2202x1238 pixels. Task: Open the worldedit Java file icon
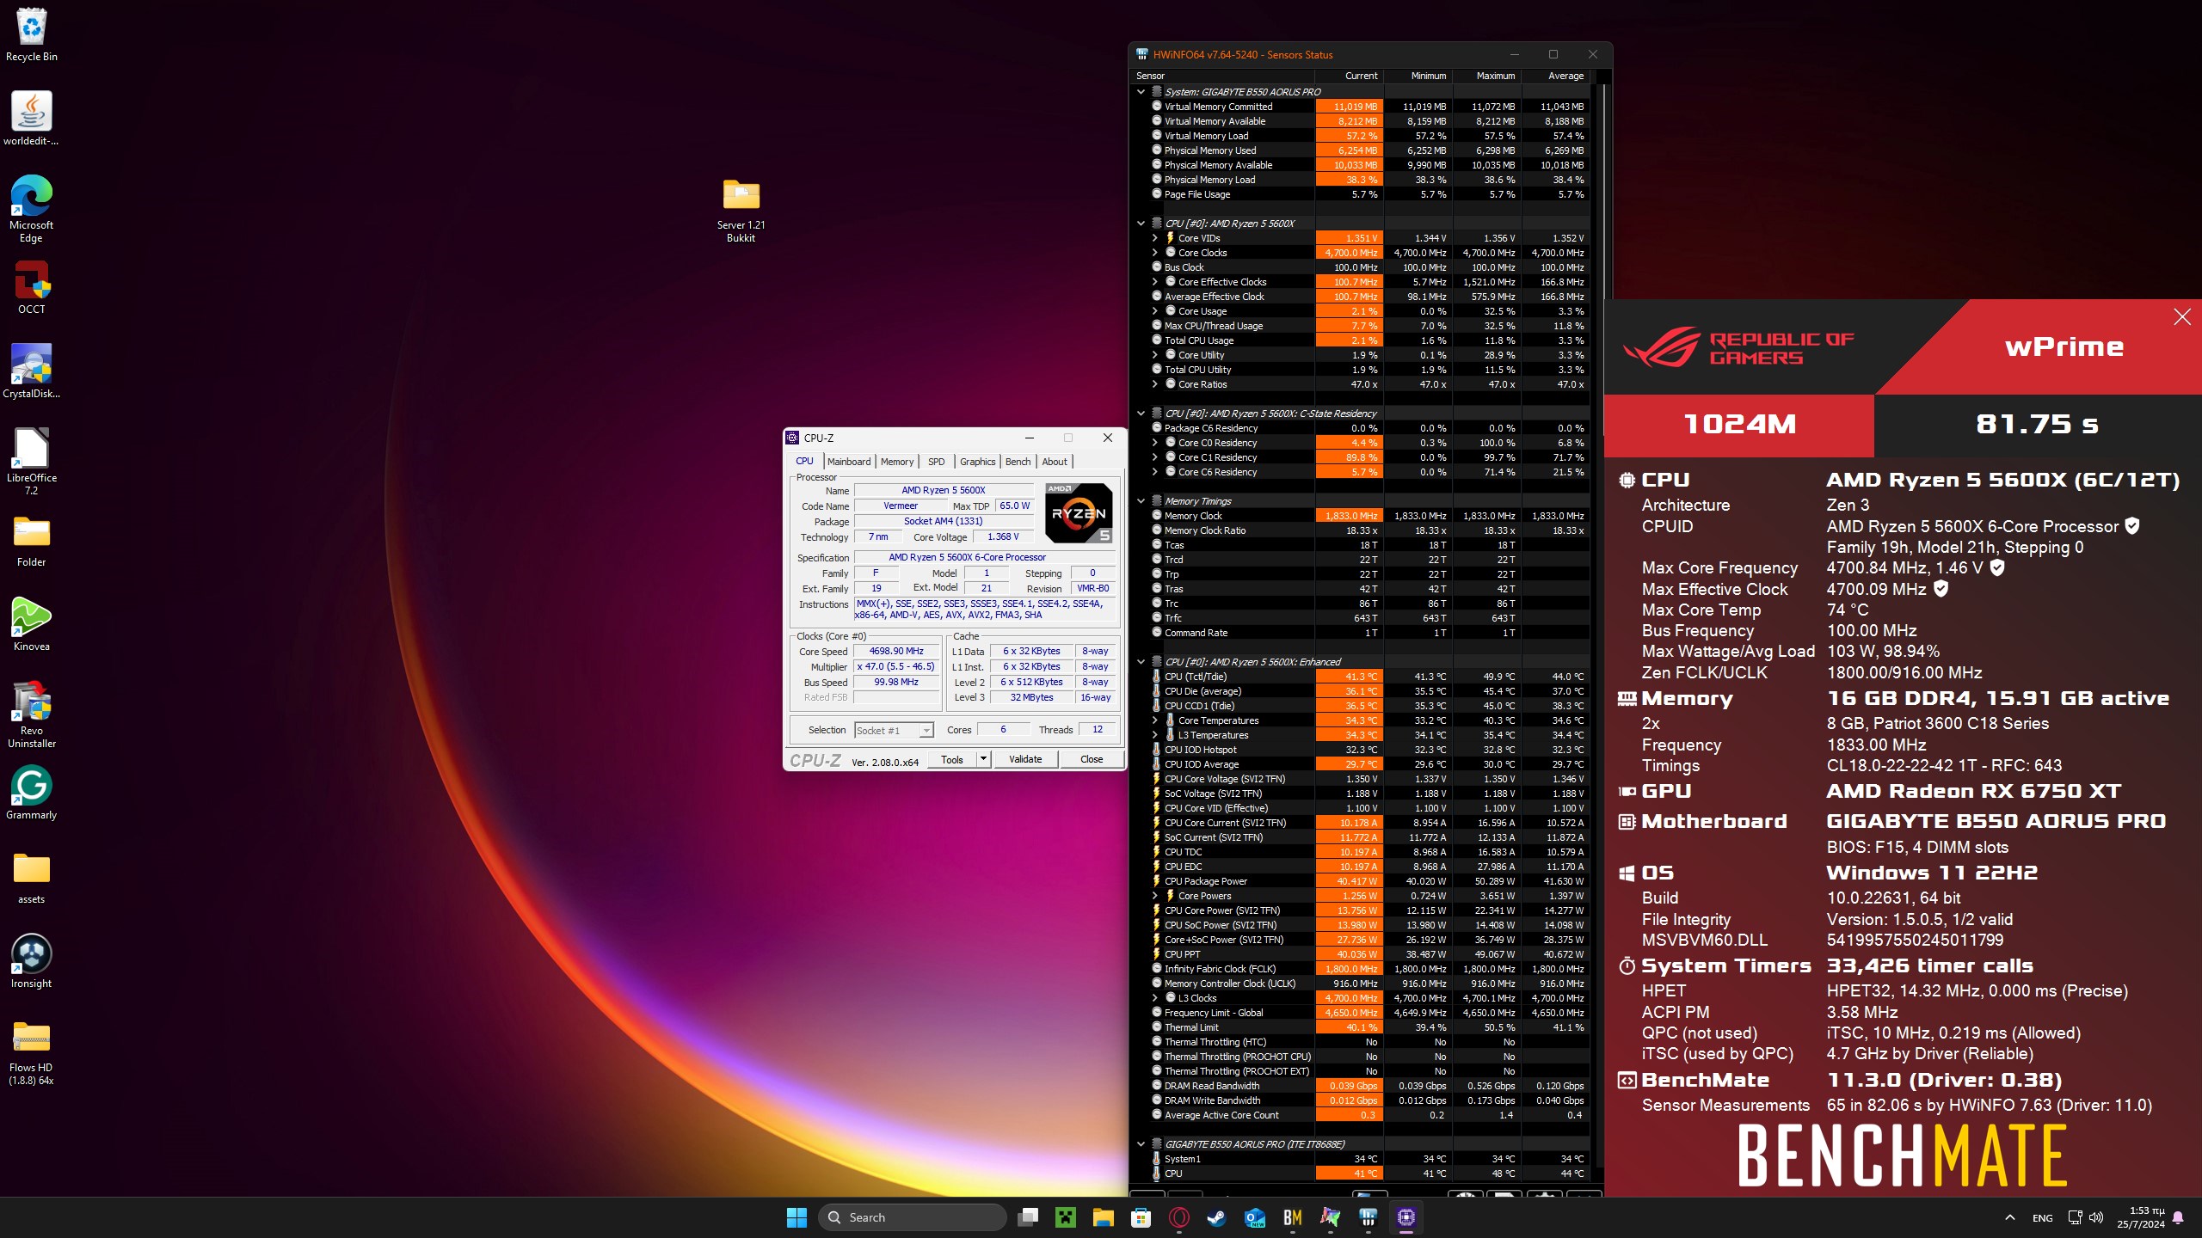click(x=32, y=119)
